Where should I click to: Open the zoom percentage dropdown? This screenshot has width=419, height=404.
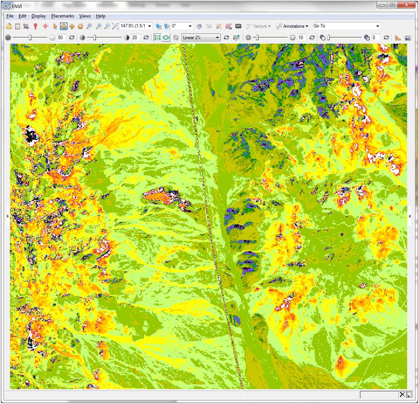click(149, 27)
